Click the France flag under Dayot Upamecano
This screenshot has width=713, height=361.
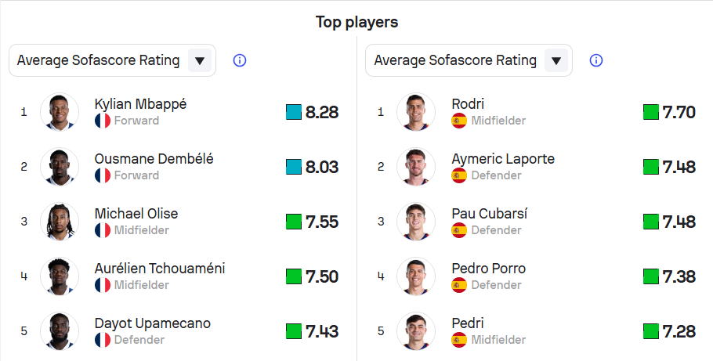[x=103, y=340]
